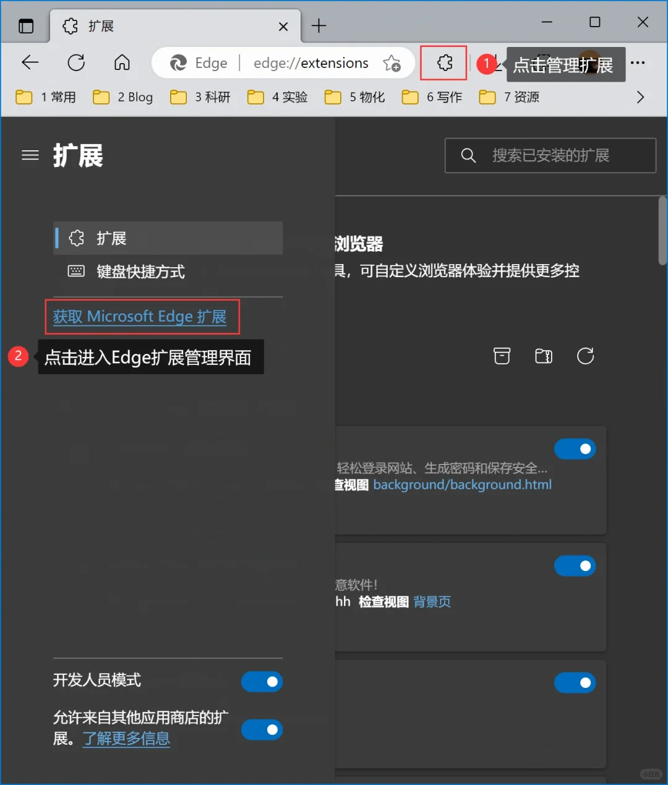Turn off the second extension's toggle
The image size is (668, 785).
click(x=575, y=565)
